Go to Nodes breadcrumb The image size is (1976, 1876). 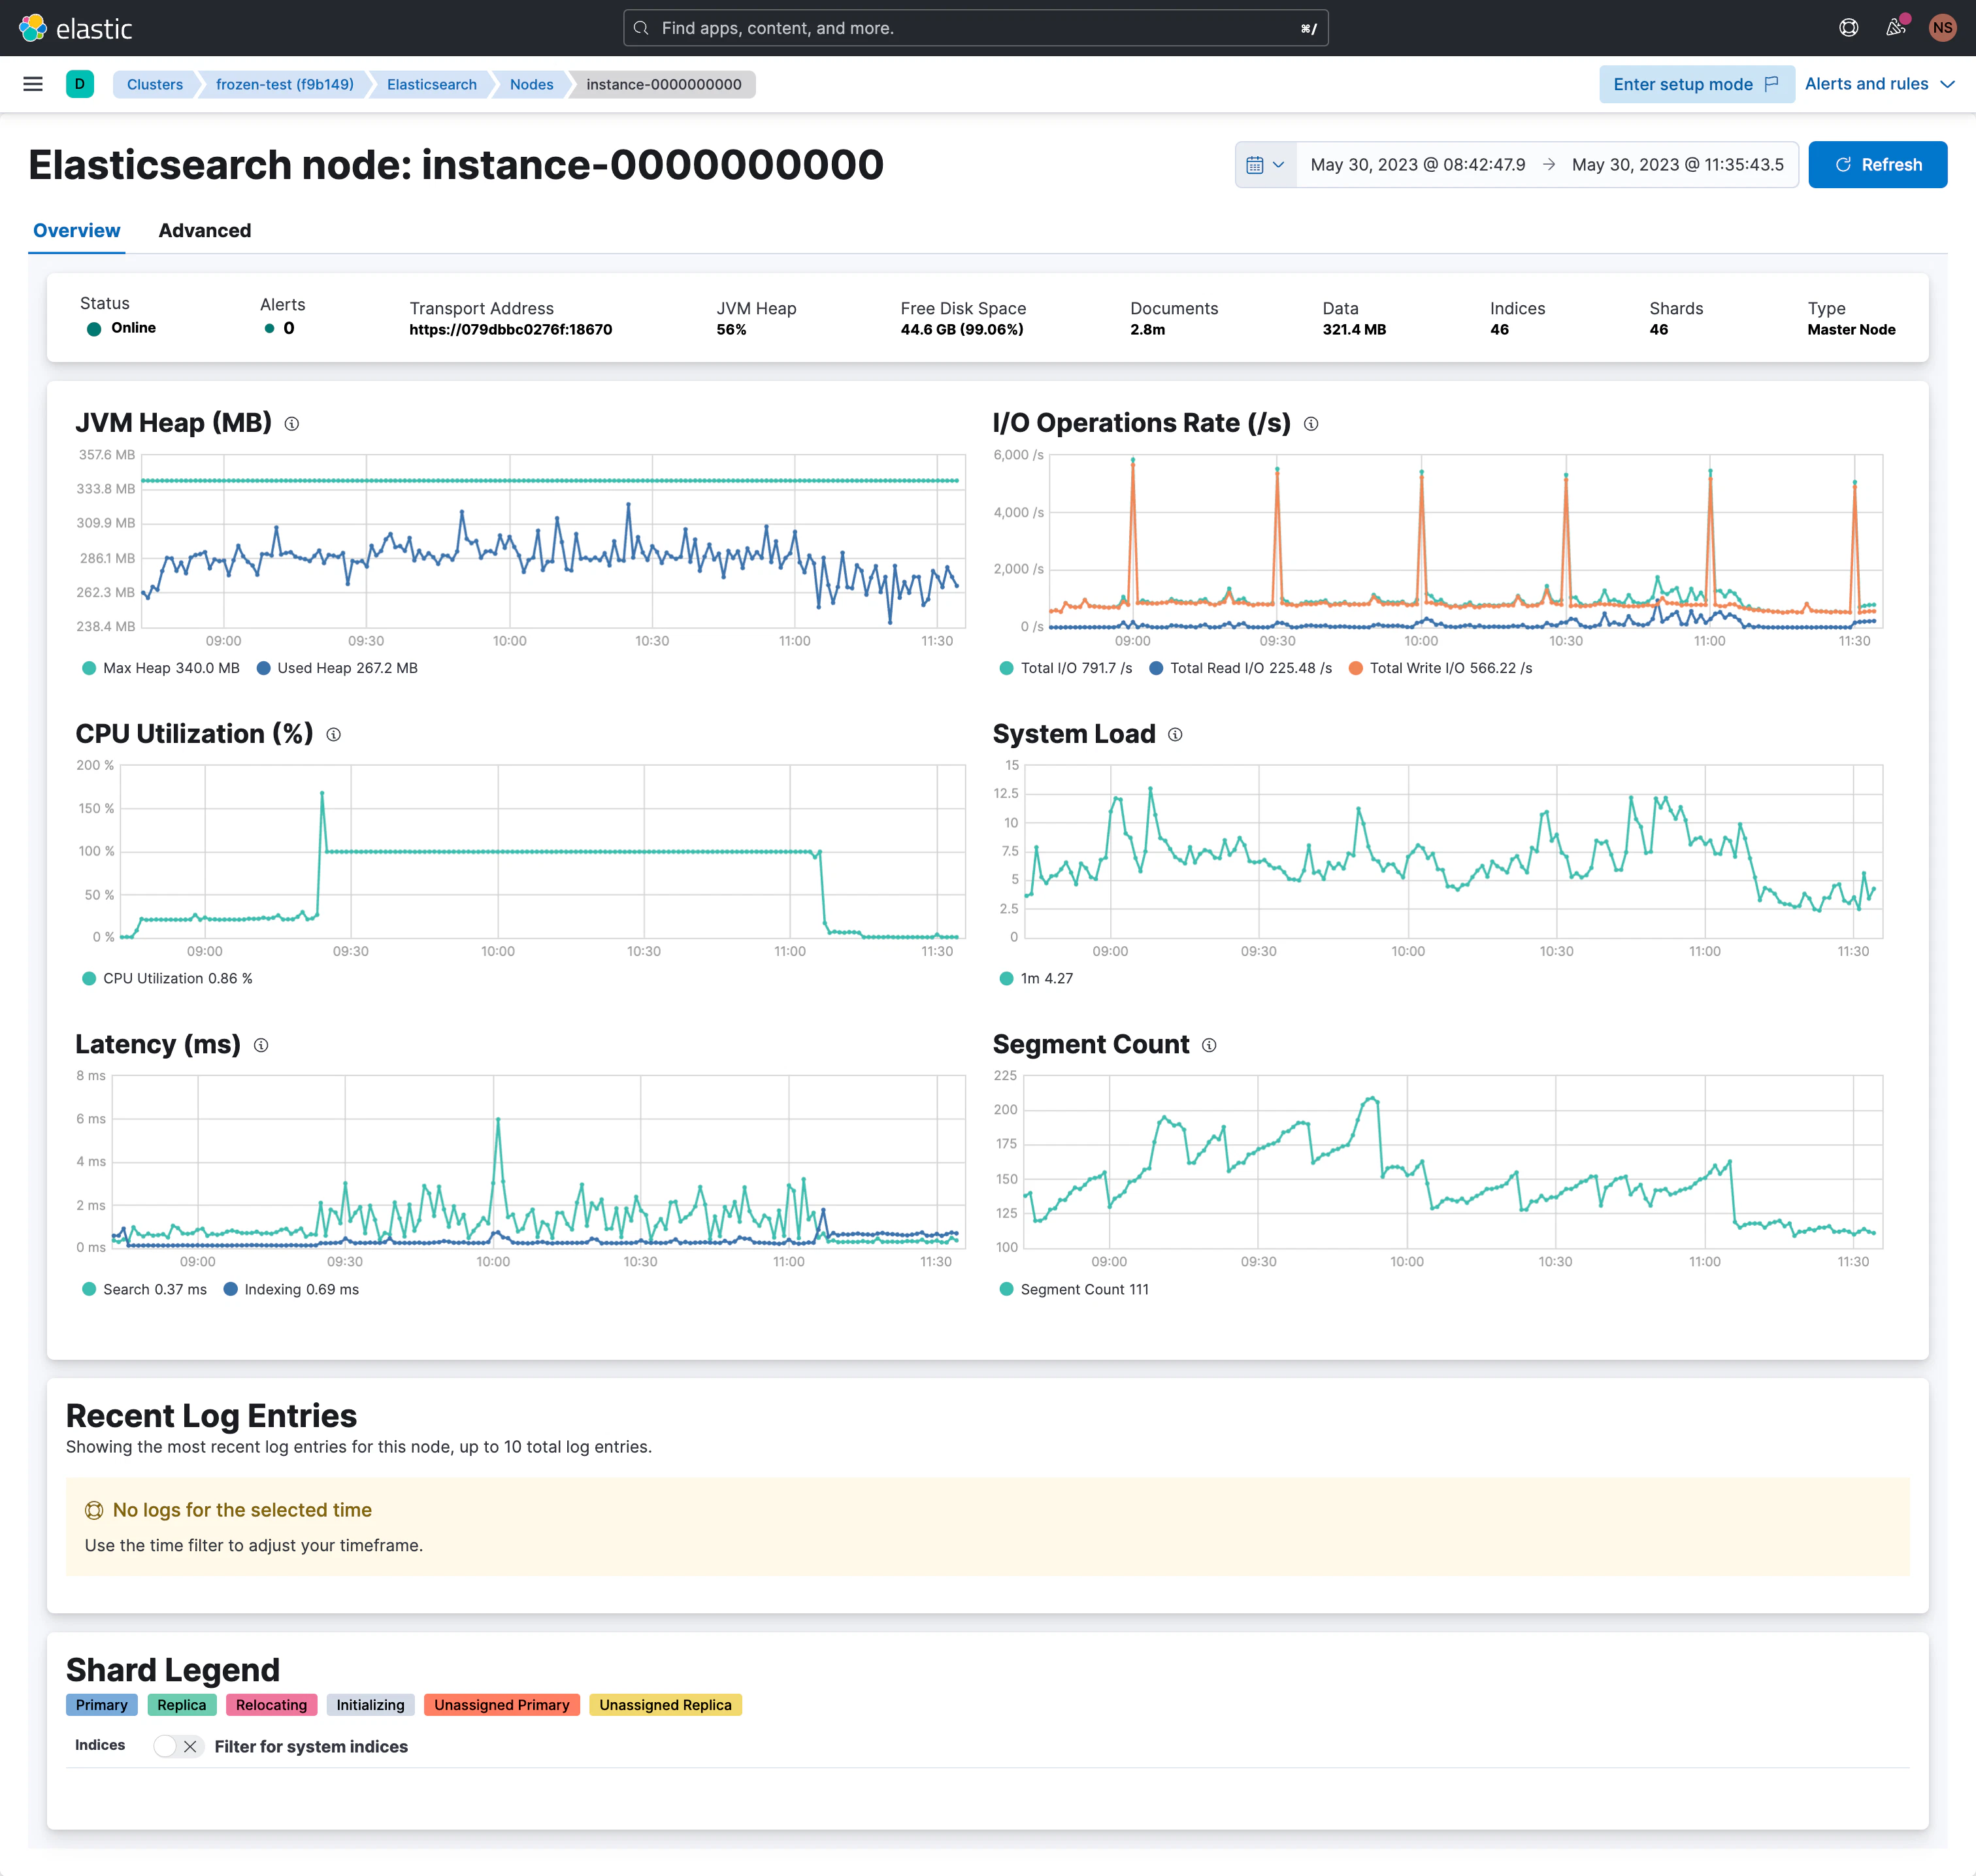(x=532, y=85)
